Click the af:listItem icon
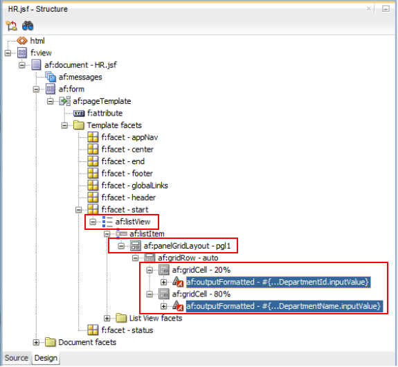This screenshot has width=398, height=367. click(122, 233)
